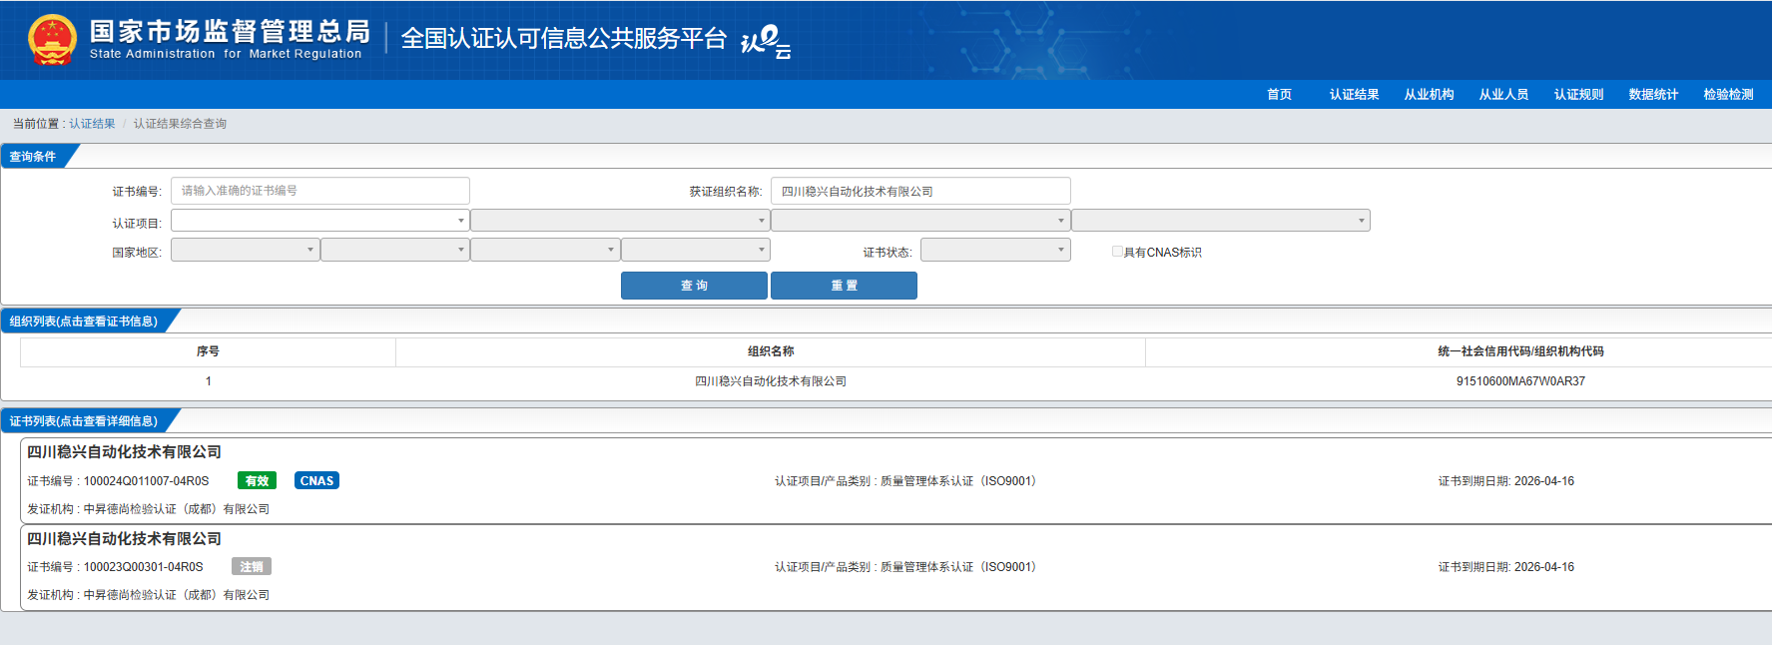Click company title of the 有效 certificate card
This screenshot has height=645, width=1772.
(x=124, y=452)
